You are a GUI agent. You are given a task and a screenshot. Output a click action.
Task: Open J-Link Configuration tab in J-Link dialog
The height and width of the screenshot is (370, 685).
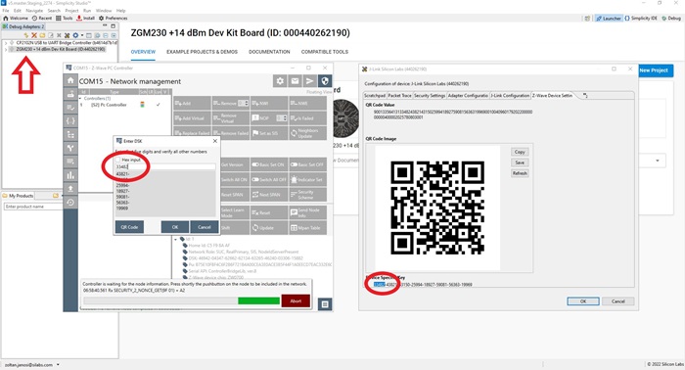pos(510,95)
